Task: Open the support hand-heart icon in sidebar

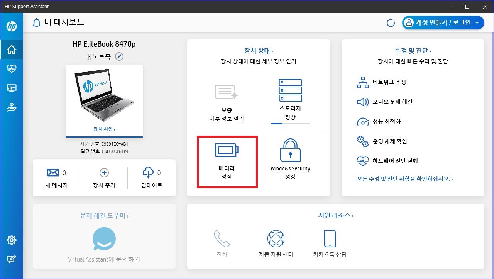Action: [12, 108]
